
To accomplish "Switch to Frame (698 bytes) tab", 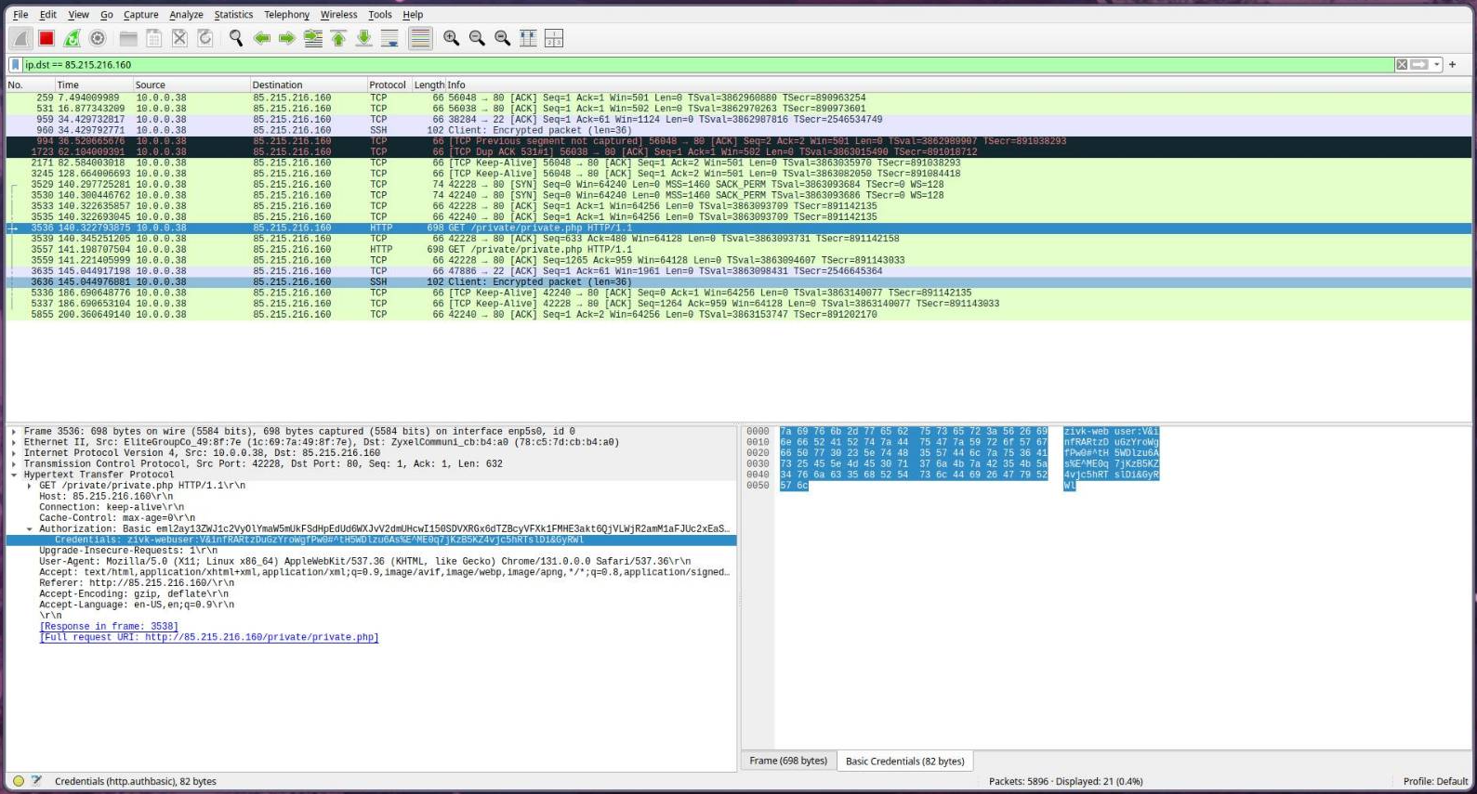I will [x=788, y=761].
